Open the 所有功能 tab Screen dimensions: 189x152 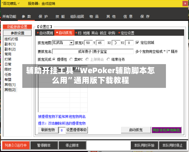point(9,17)
